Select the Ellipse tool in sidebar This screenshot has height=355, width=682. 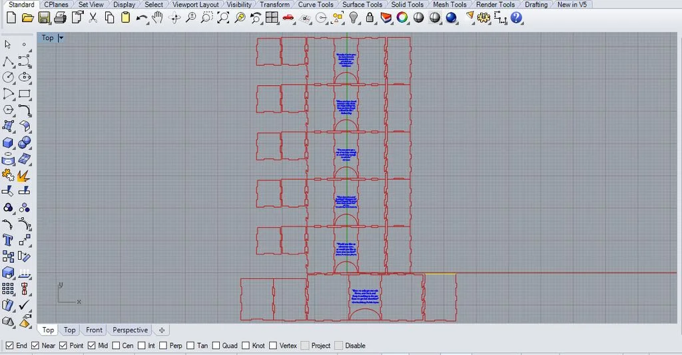[x=25, y=77]
